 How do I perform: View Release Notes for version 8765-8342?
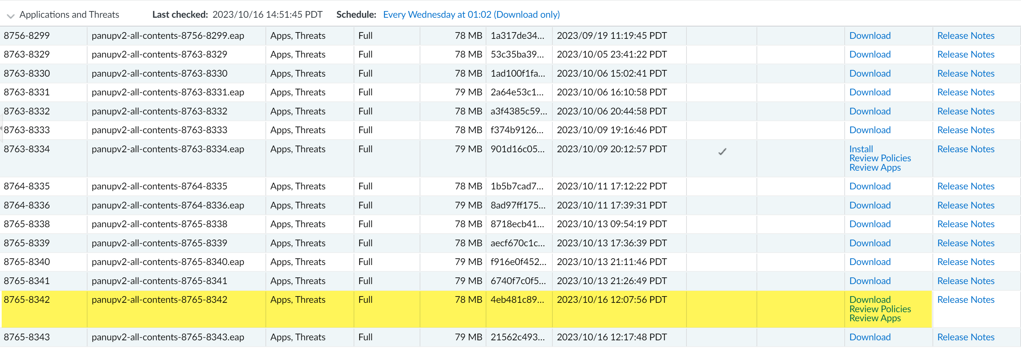965,300
